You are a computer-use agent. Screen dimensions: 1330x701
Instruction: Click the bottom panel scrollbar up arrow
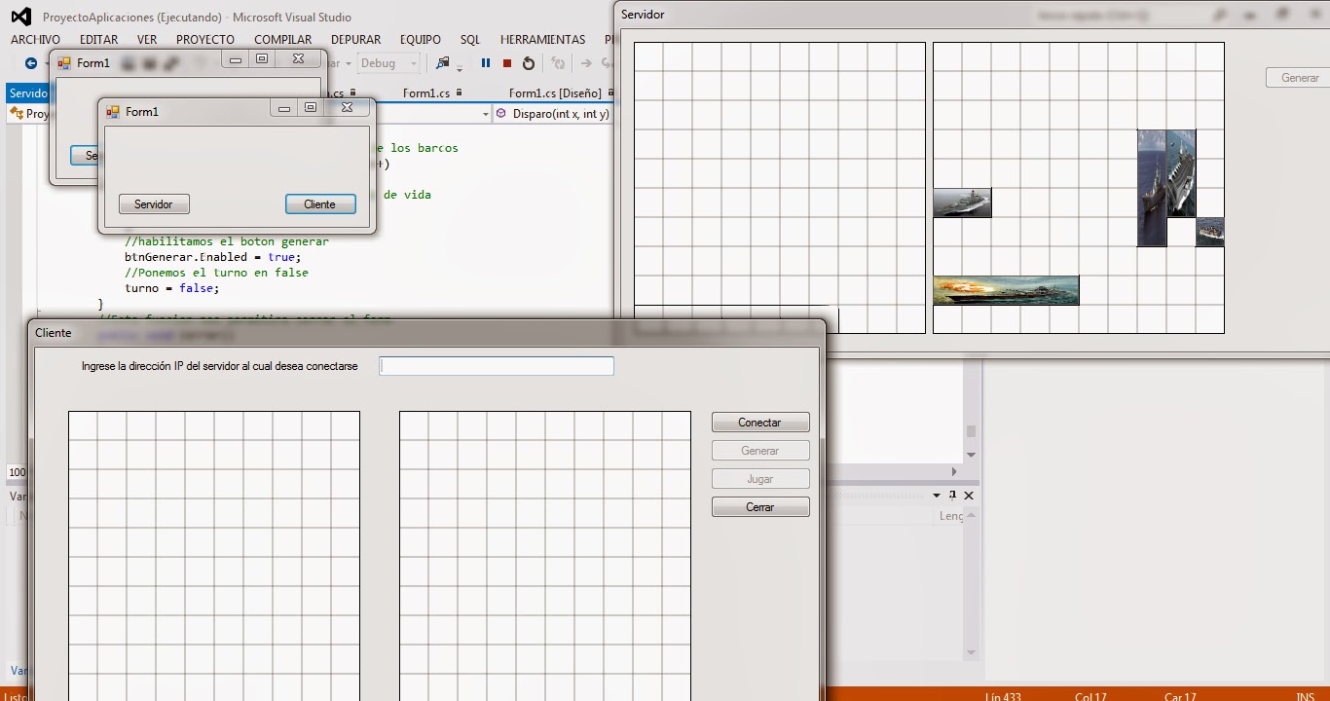[971, 517]
